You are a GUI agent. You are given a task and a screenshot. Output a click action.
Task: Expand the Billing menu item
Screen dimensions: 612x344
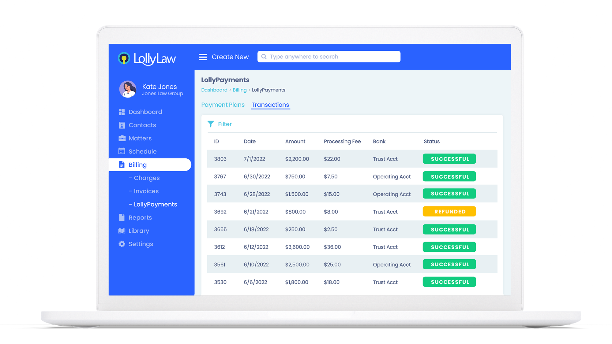pyautogui.click(x=137, y=164)
